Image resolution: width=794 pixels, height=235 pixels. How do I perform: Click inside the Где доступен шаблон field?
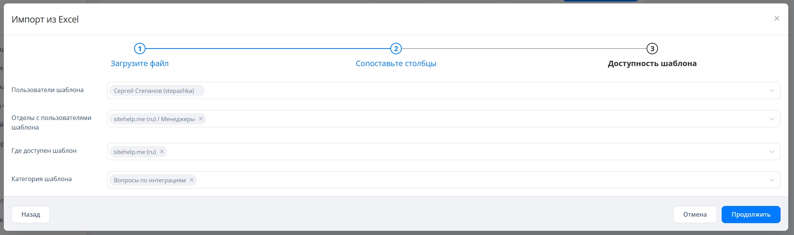[x=460, y=152]
